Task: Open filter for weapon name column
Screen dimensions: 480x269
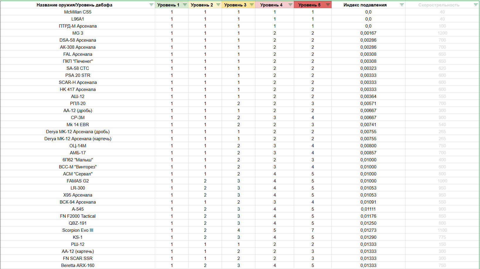Action: (151, 5)
